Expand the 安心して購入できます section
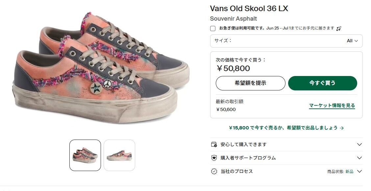 286,144
